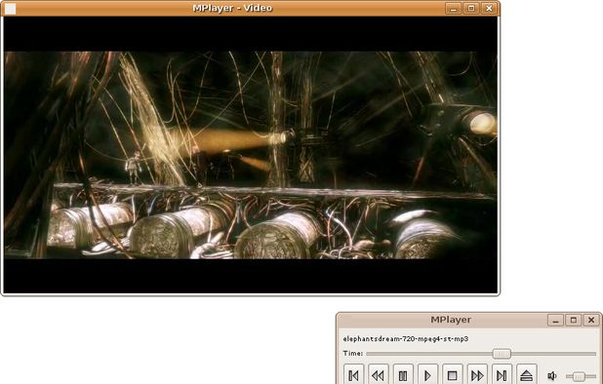Click the elephantsdream-720-mpeg4-st-mp3 filename

[405, 339]
